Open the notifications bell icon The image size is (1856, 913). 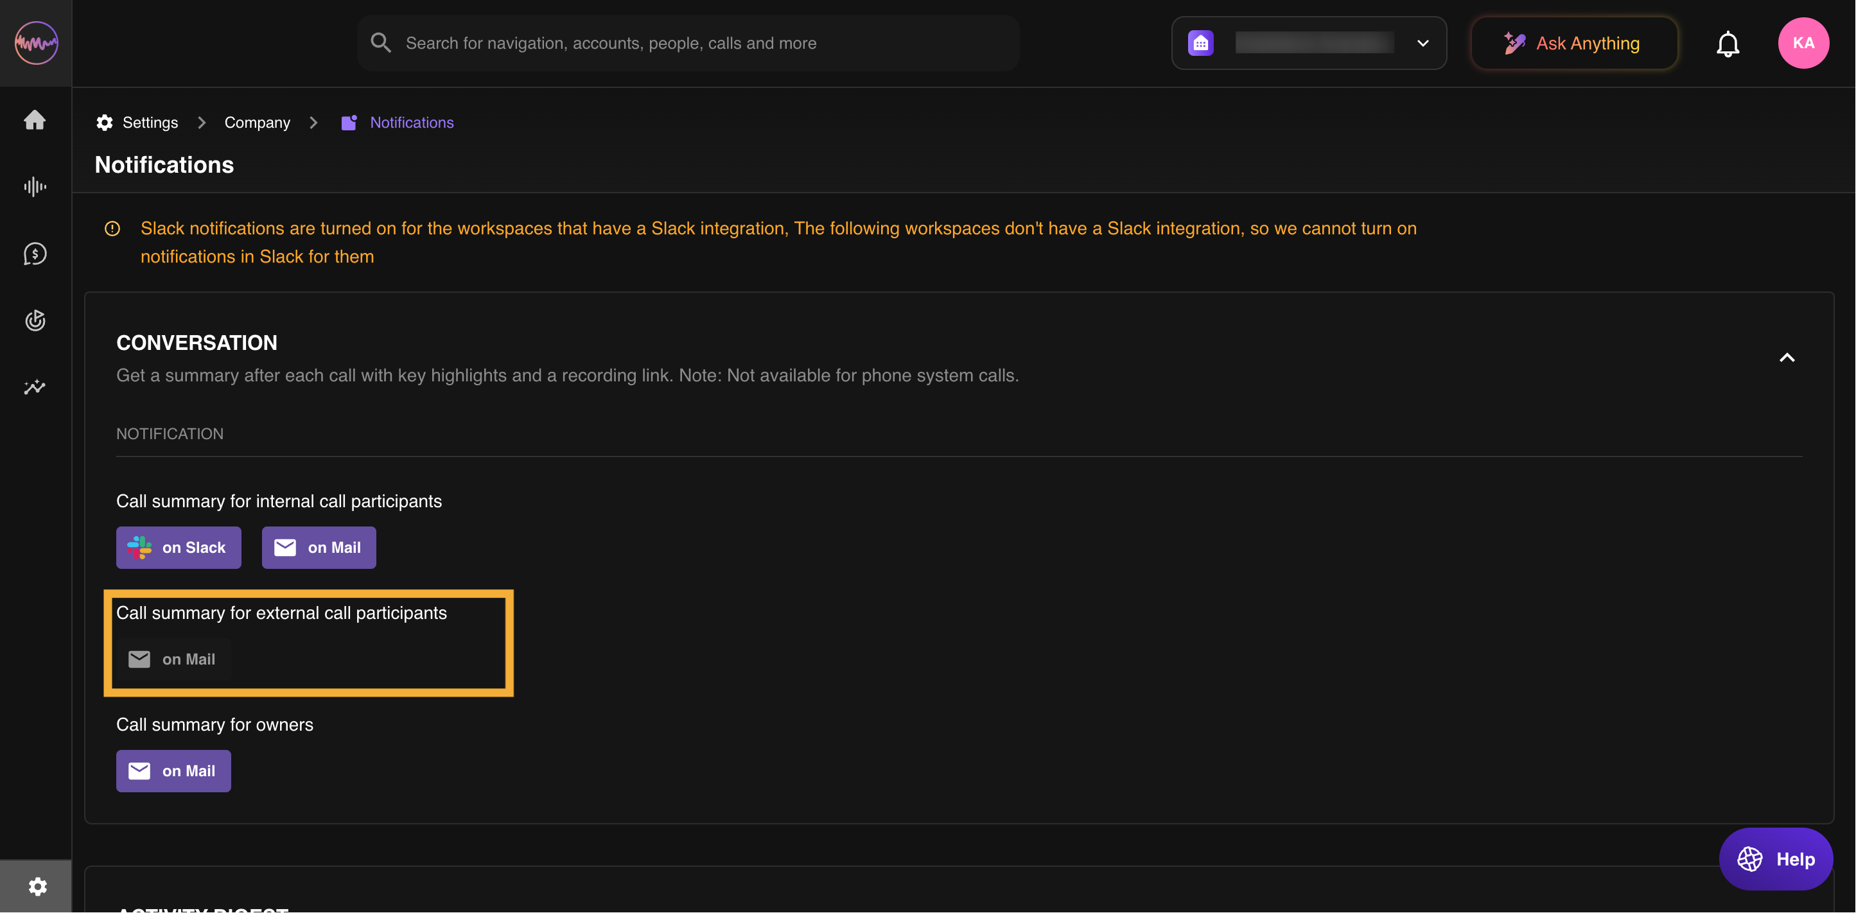coord(1727,44)
